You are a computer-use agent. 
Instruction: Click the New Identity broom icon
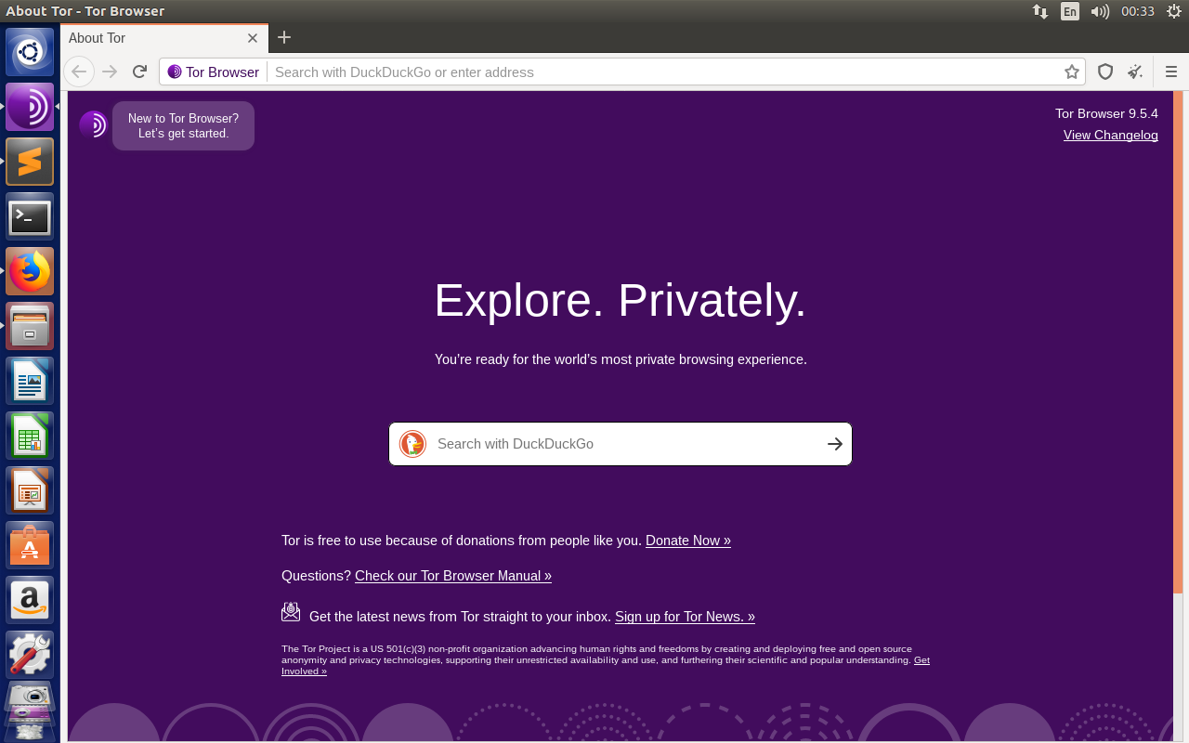click(1135, 72)
